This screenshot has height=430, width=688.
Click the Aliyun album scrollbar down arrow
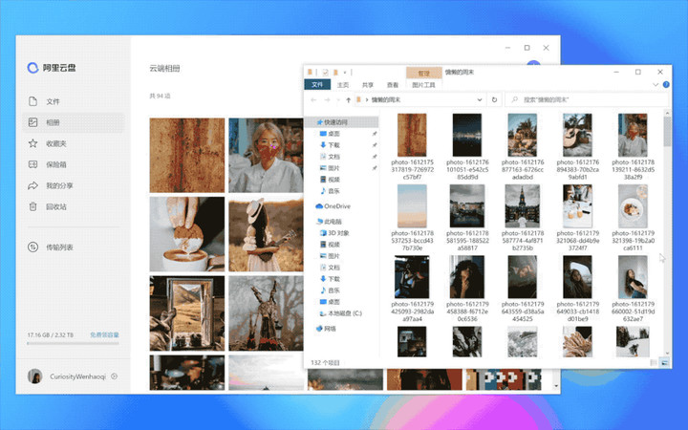click(x=556, y=386)
